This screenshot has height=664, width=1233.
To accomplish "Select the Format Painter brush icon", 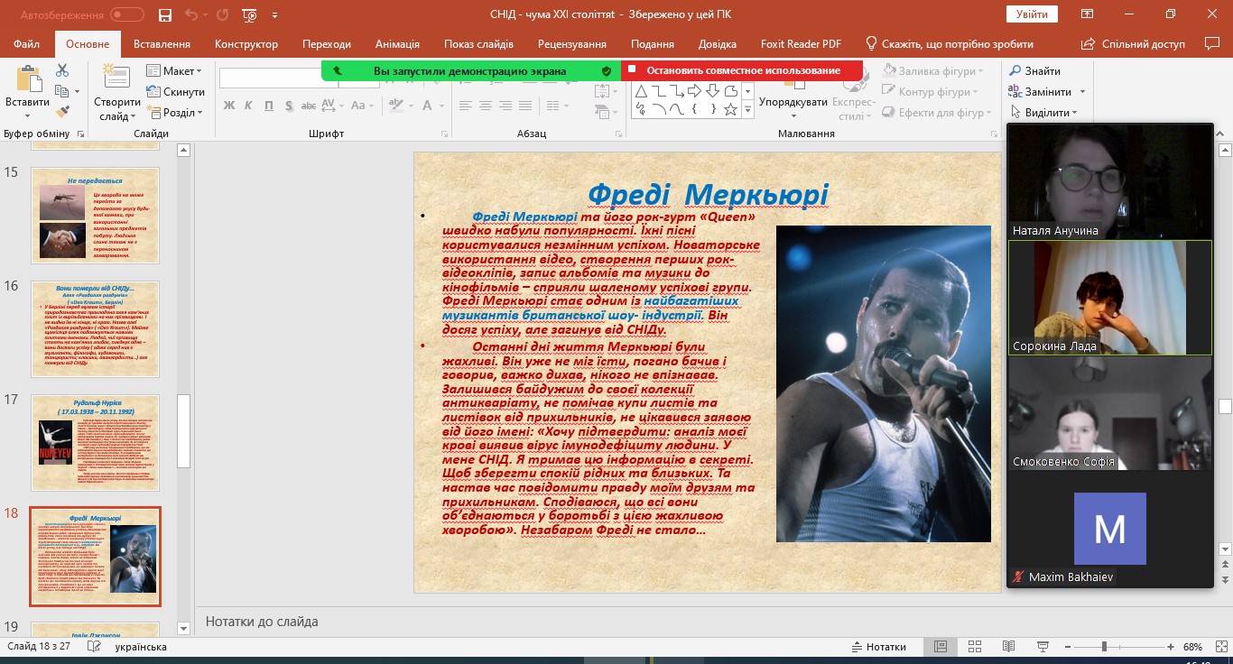I will (62, 112).
